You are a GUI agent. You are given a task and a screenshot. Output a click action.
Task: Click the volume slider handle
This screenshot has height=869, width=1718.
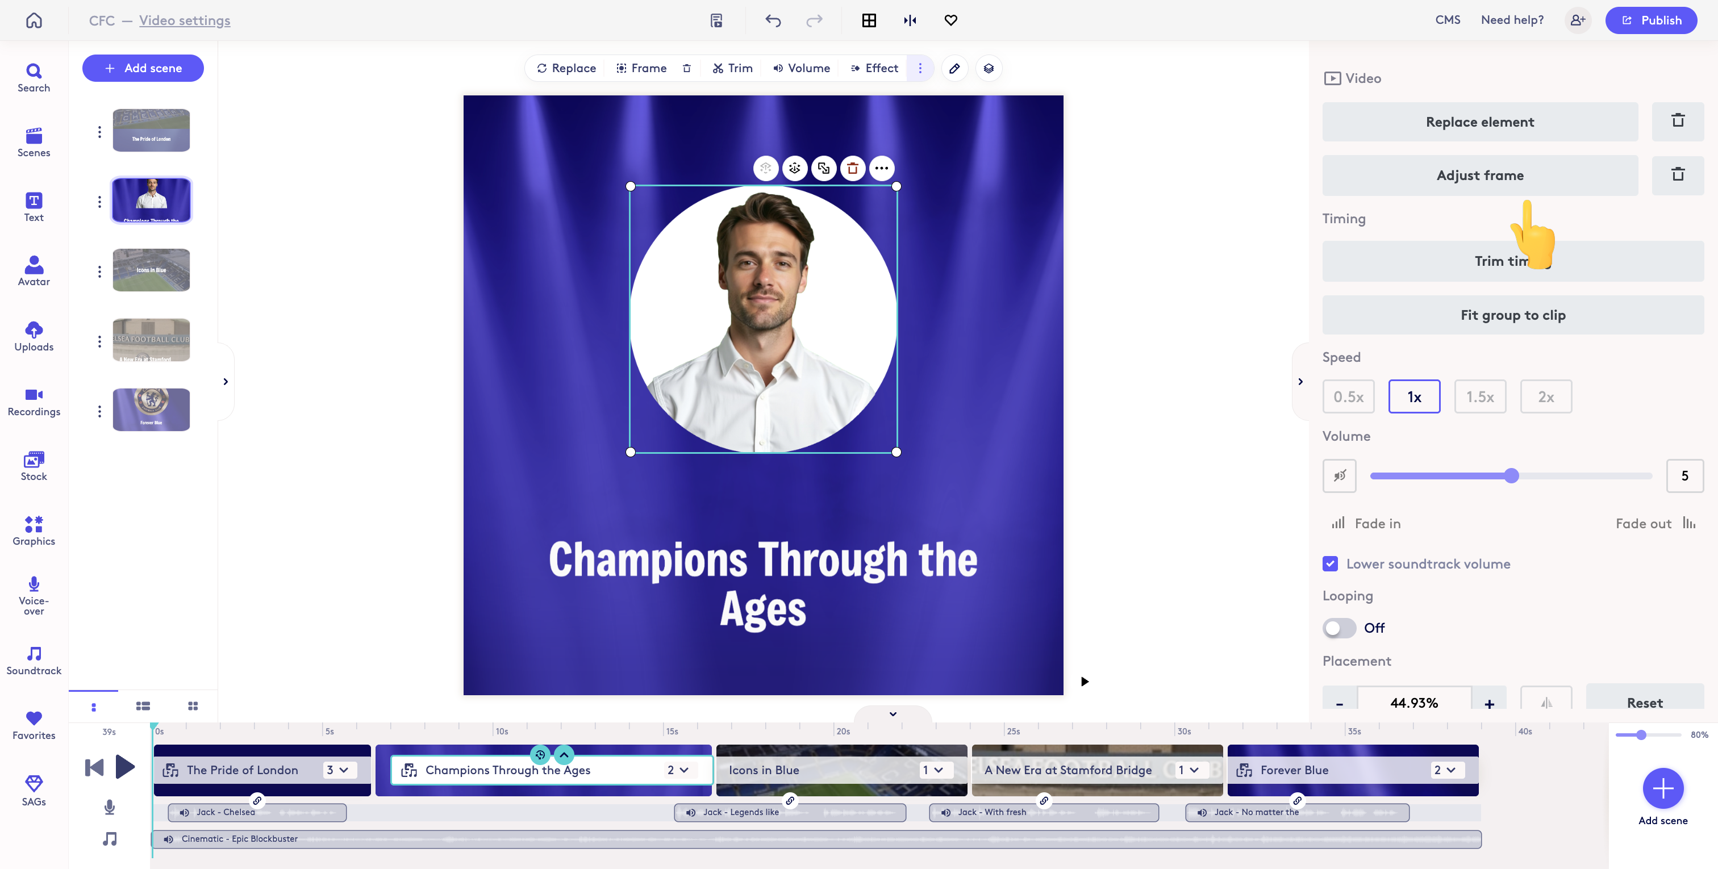(1511, 475)
